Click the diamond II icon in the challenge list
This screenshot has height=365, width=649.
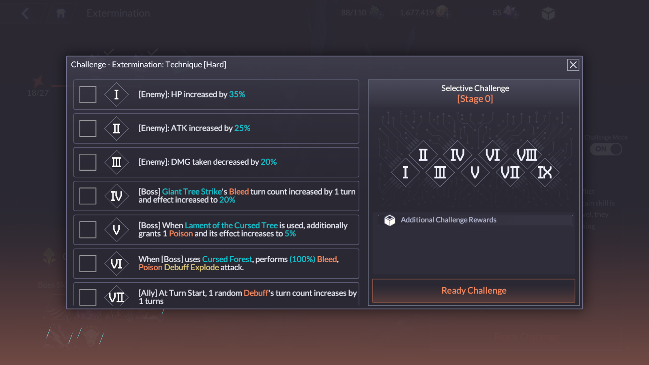click(116, 128)
